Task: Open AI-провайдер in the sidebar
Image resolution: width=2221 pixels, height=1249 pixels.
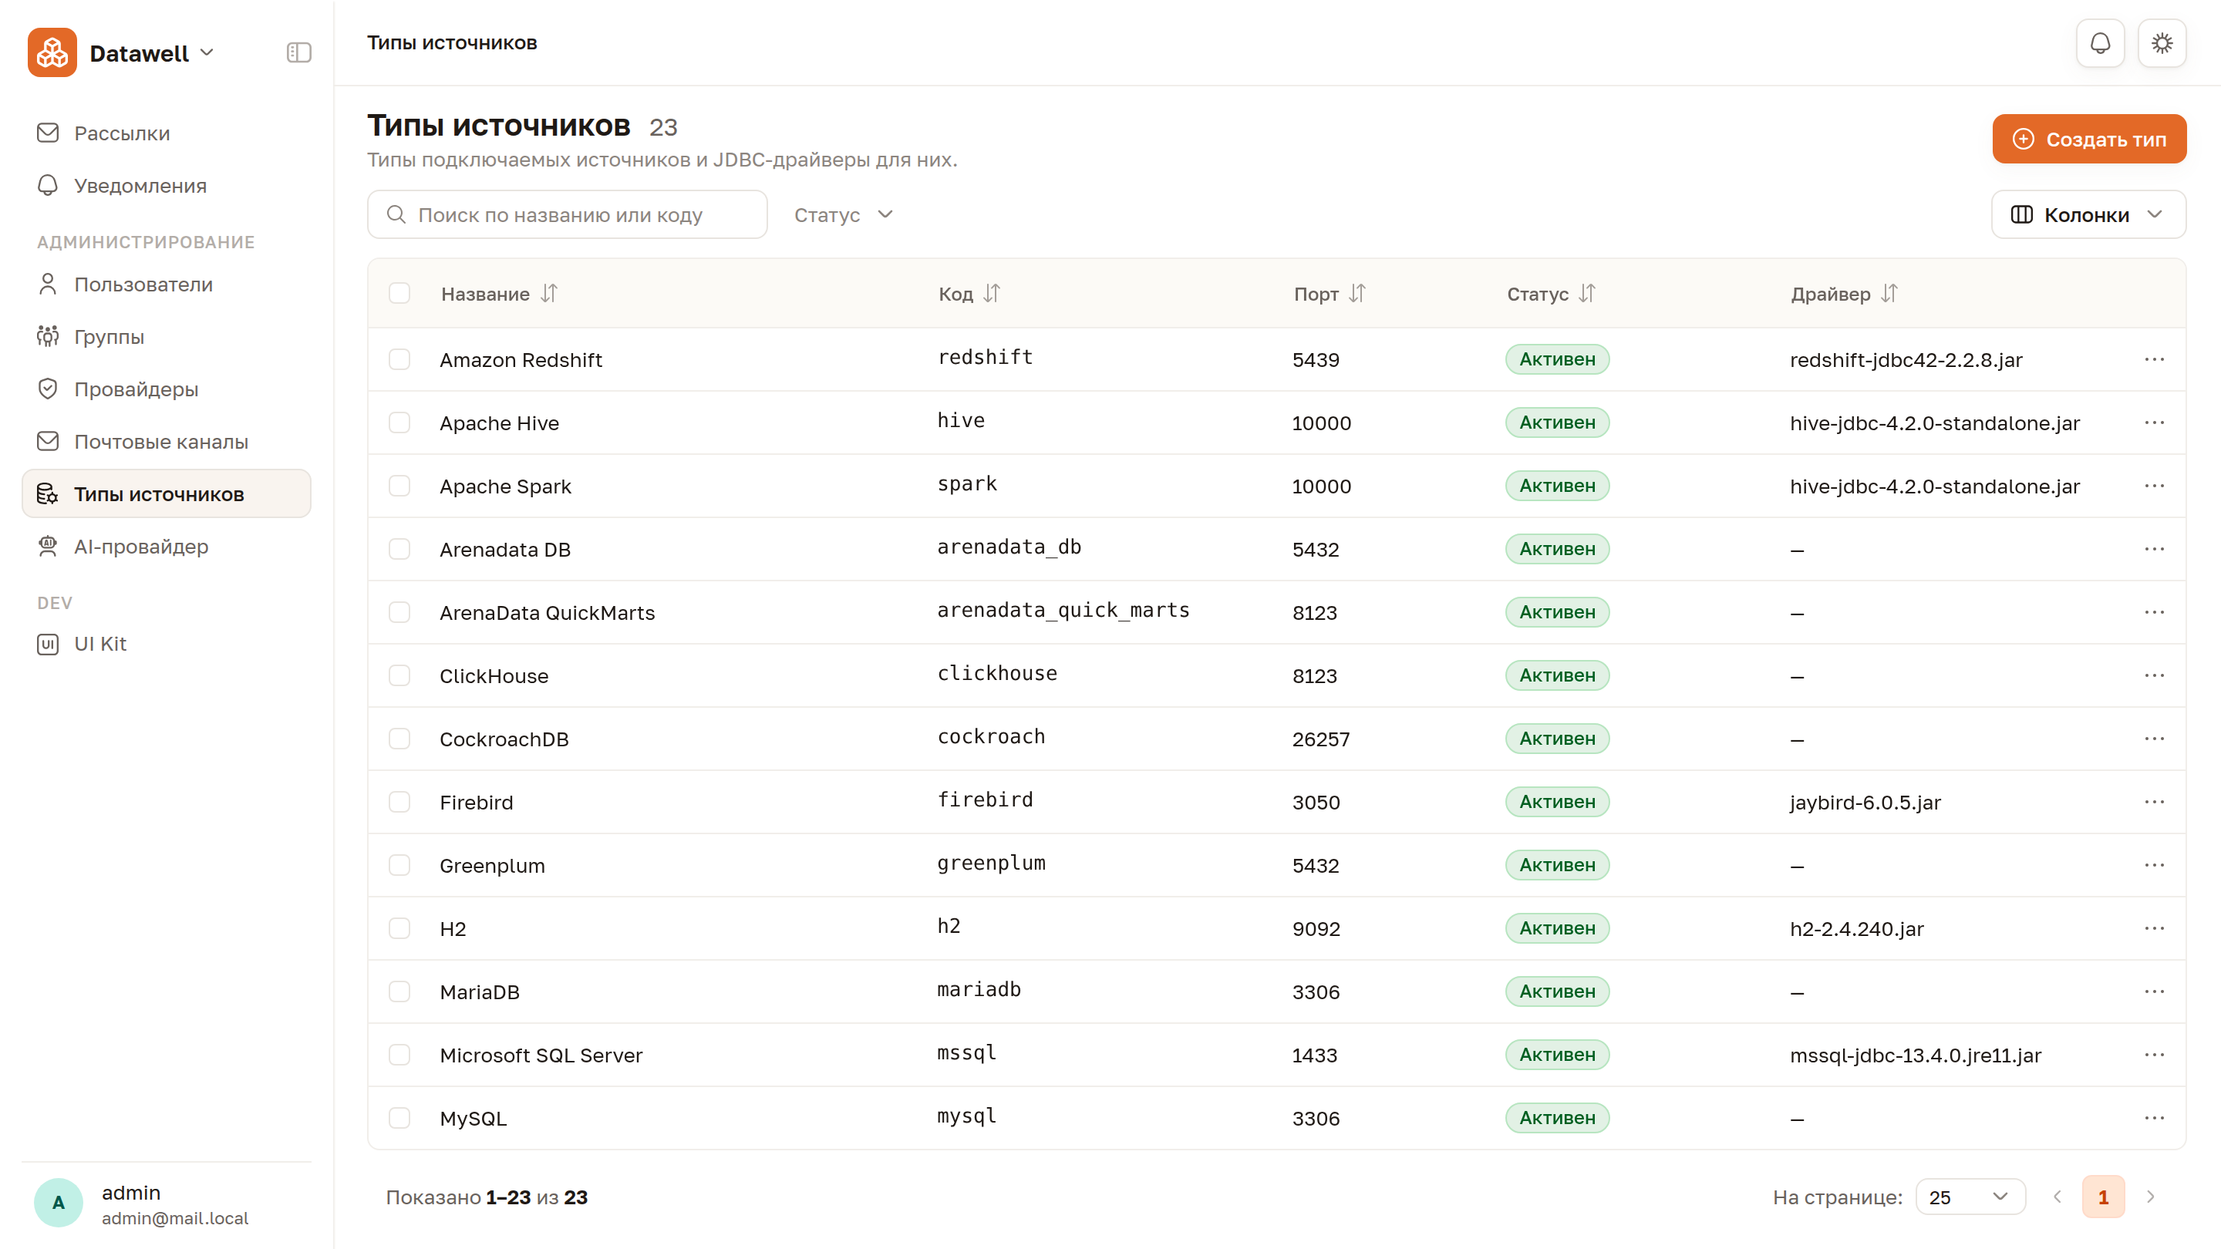Action: click(x=167, y=547)
